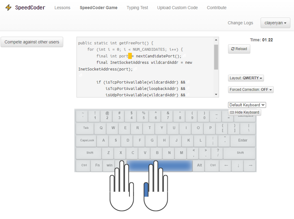Click the left arrow key

[x=226, y=165]
